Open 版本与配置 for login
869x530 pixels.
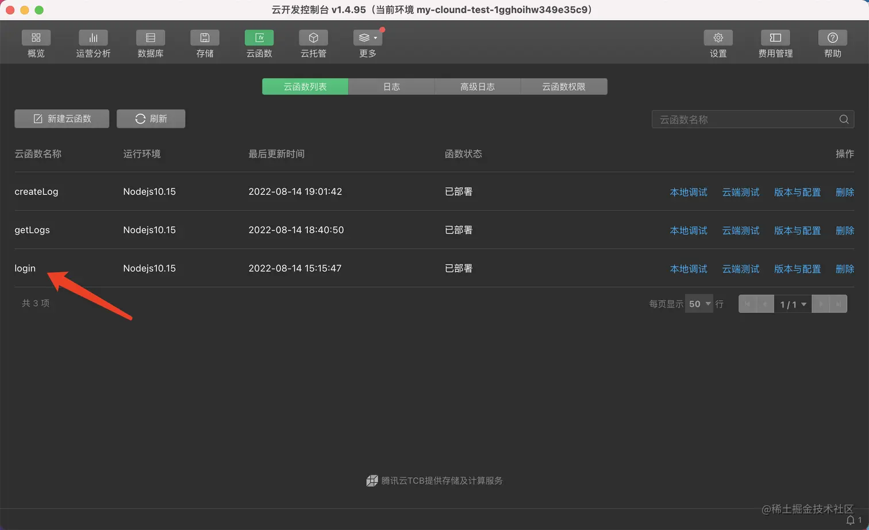tap(797, 269)
